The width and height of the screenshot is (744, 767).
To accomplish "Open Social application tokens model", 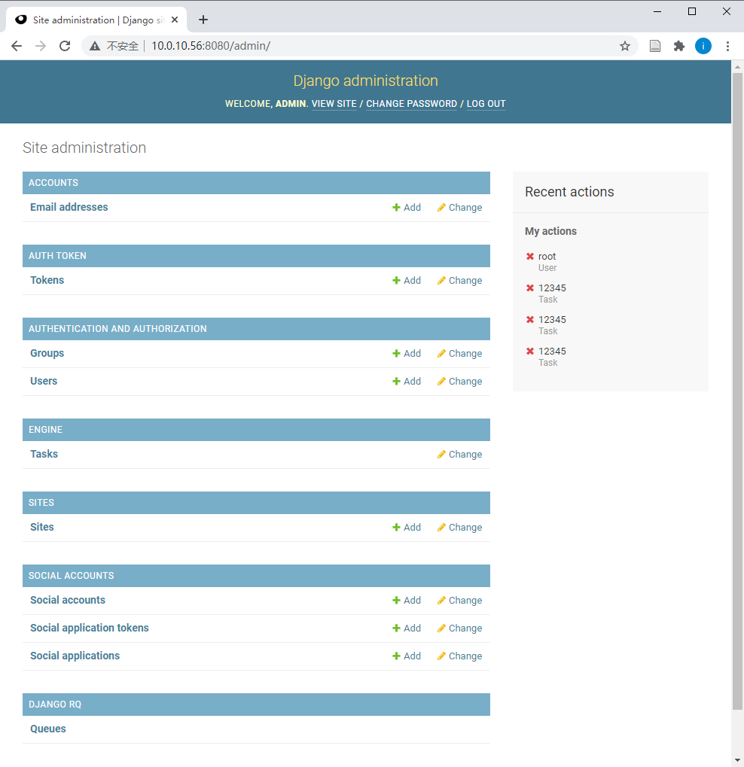I will coord(90,628).
